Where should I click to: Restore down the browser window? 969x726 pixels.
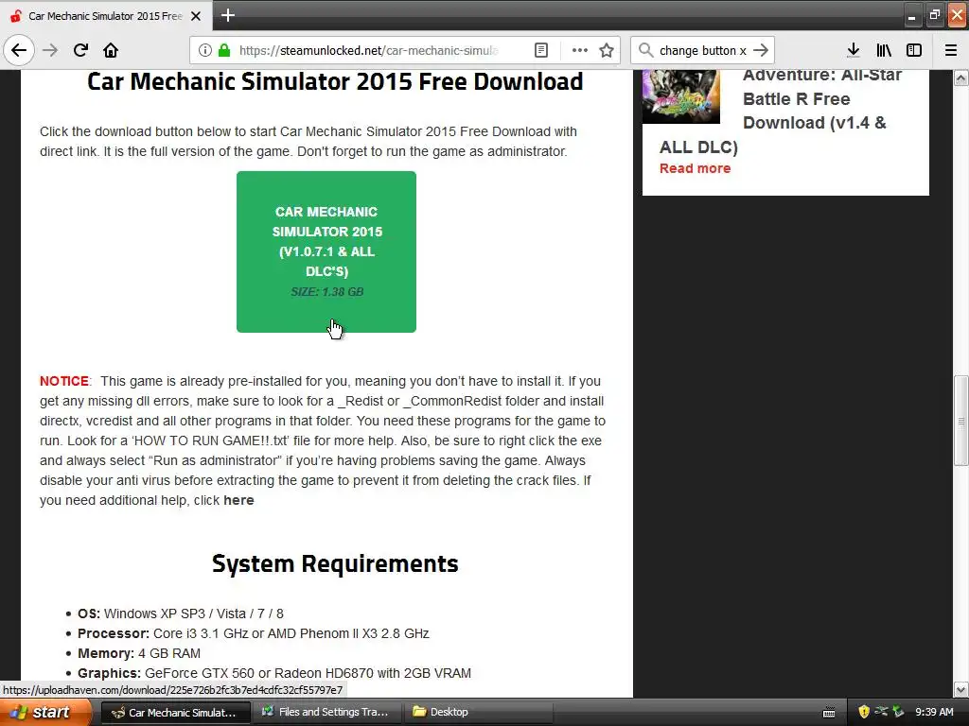pyautogui.click(x=934, y=15)
